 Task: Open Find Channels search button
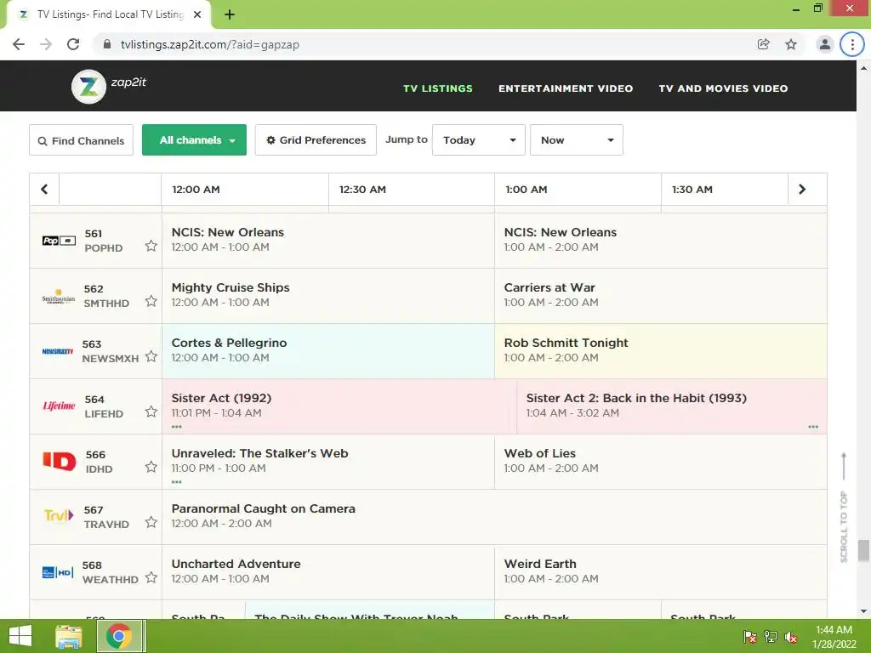tap(81, 140)
